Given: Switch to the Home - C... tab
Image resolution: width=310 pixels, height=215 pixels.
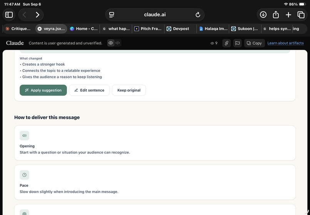Looking at the screenshot, I should click(x=84, y=29).
